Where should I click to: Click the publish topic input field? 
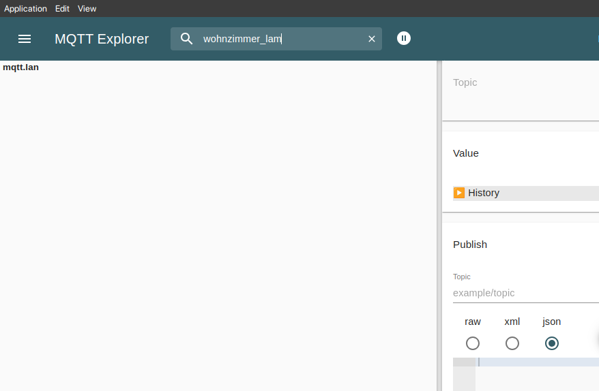tap(525, 293)
